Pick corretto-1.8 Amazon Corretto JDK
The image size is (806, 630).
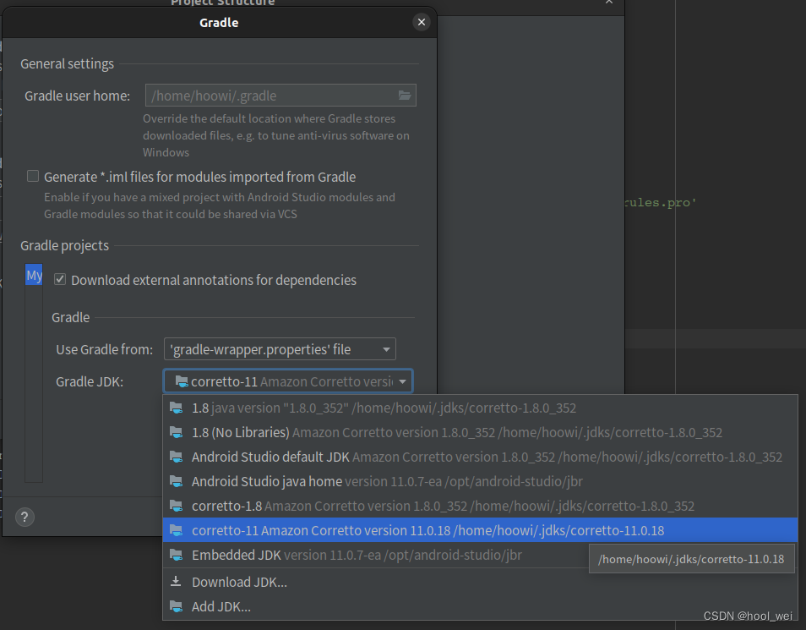point(480,506)
